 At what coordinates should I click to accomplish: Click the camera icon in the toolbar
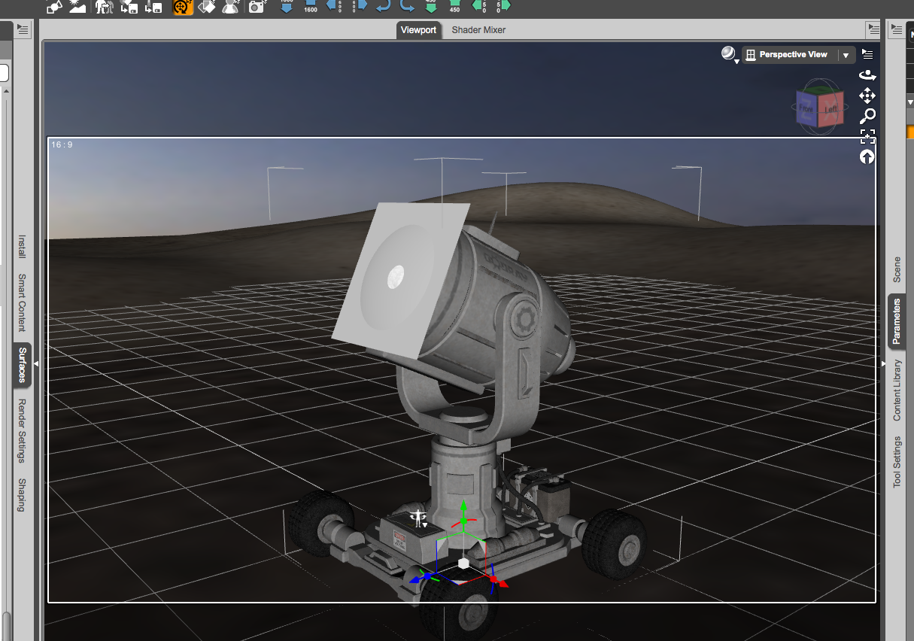point(257,7)
